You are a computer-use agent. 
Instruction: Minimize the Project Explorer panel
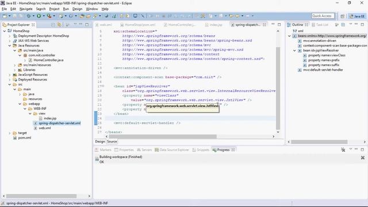[80, 24]
